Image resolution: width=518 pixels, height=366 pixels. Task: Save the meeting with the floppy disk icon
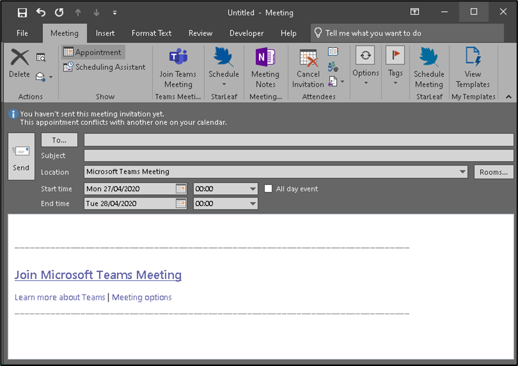22,13
